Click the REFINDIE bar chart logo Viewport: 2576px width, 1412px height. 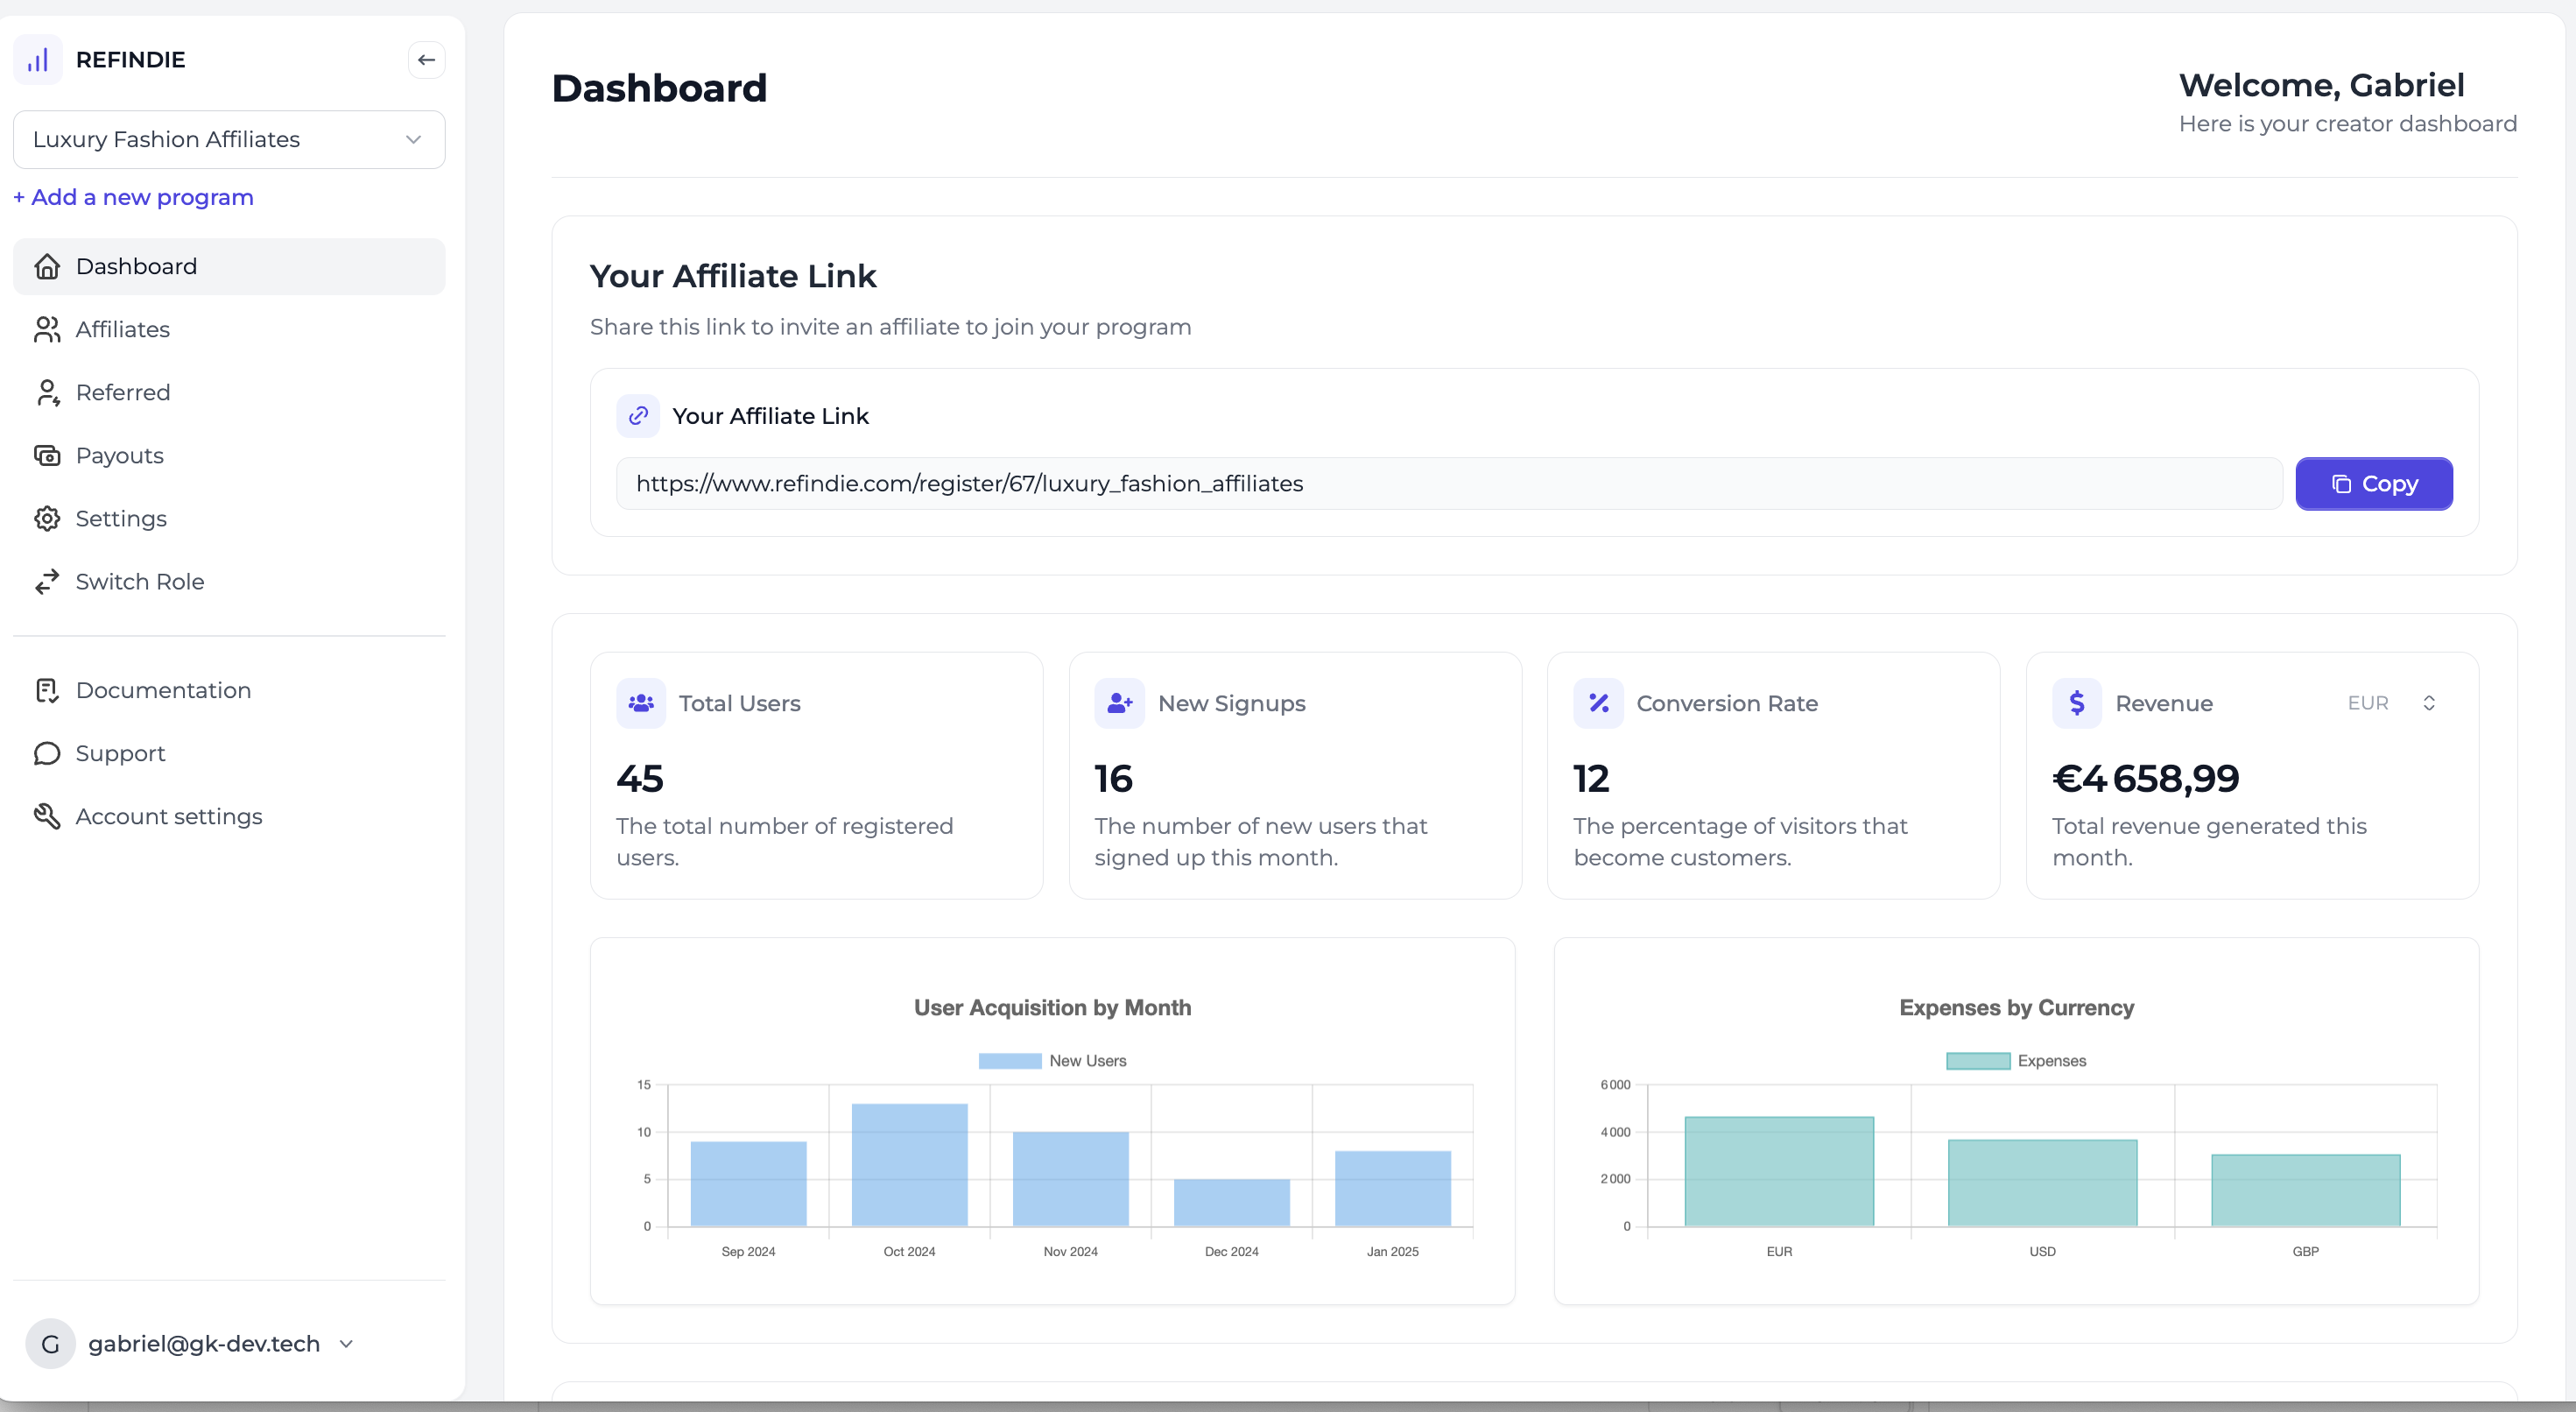coord(37,59)
